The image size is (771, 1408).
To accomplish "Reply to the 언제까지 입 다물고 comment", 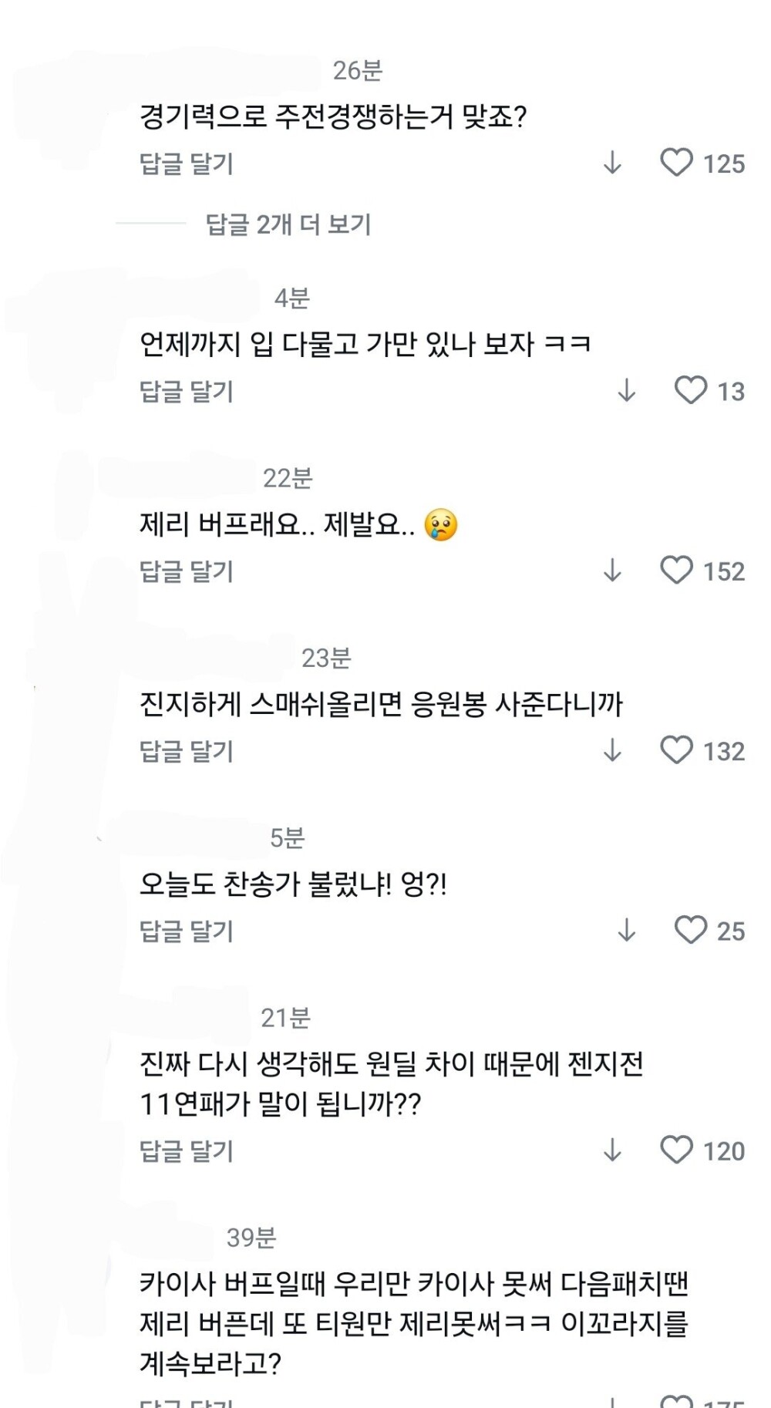I will (186, 391).
